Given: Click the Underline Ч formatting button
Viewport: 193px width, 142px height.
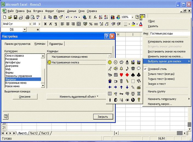Looking at the screenshot, I should (56, 24).
